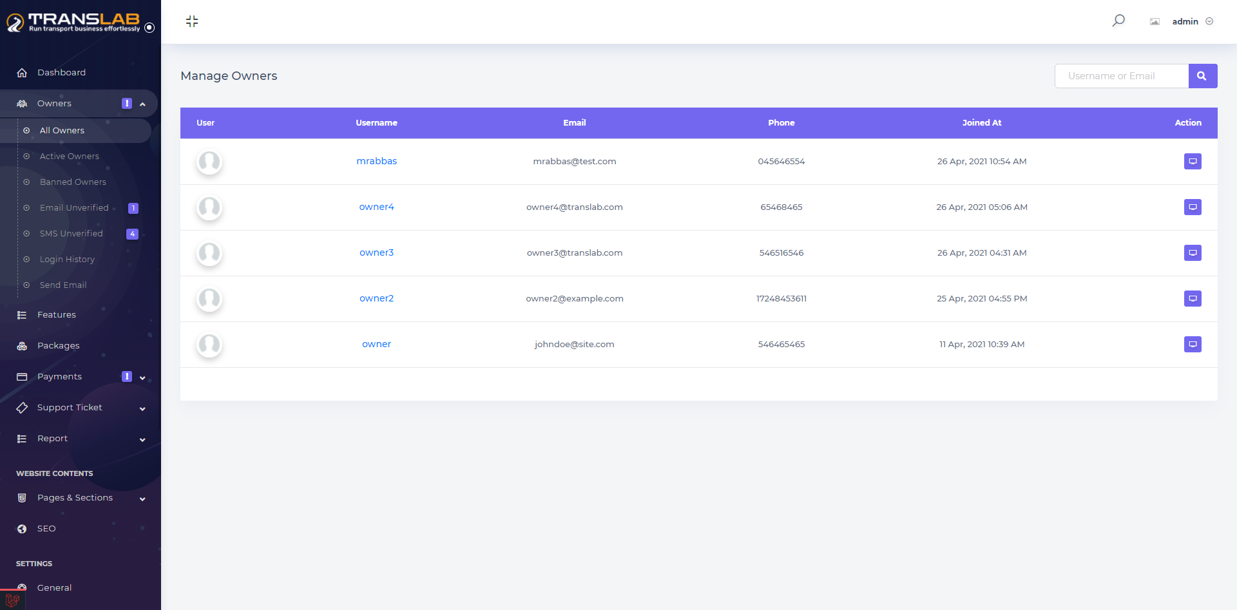
Task: Click the purple search submit button
Action: [1203, 76]
